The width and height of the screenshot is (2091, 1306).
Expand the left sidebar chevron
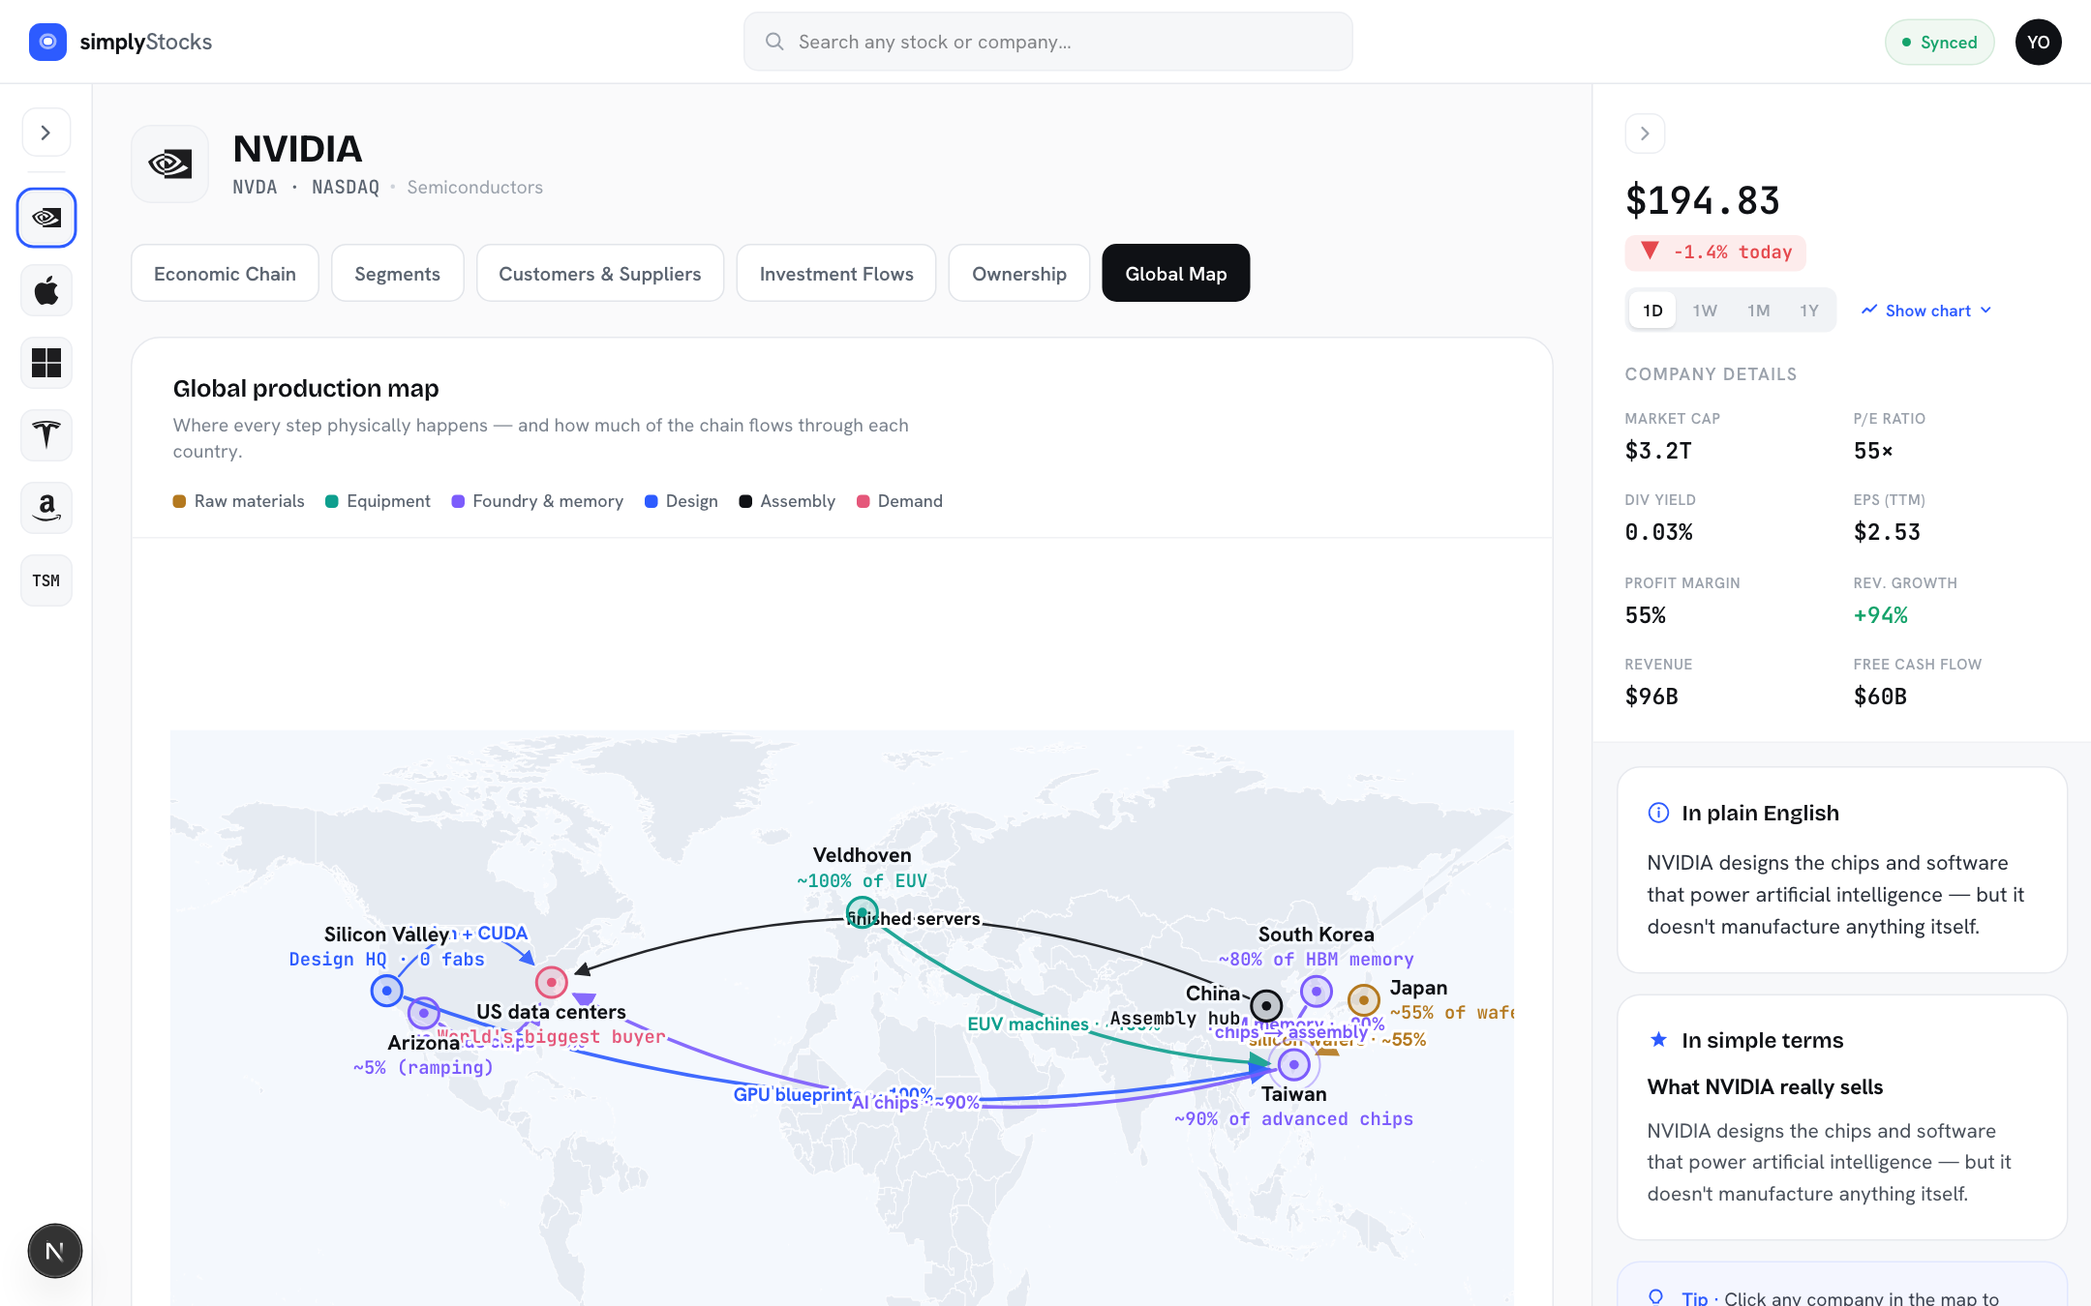pos(46,133)
